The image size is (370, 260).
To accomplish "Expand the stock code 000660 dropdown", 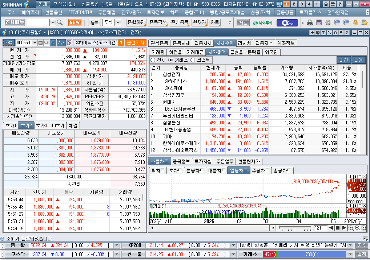I will tap(35, 43).
